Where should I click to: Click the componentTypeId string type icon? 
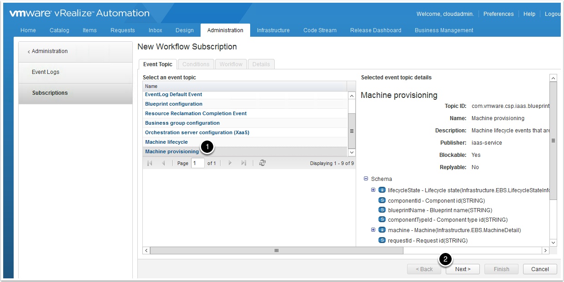382,220
